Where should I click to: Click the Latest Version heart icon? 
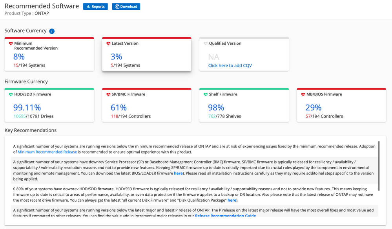tap(108, 44)
